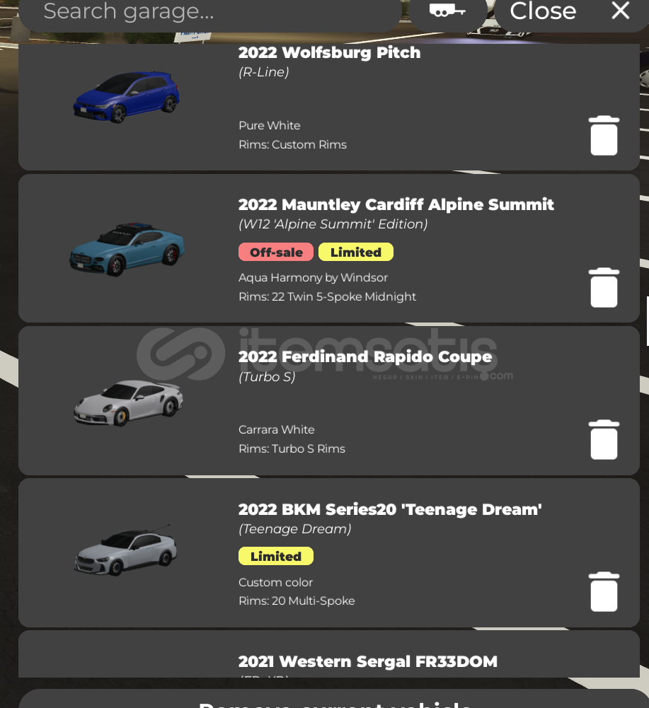Screen dimensions: 649x708
Task: Choose the teal Mauntley Cardiff car image
Action: pyautogui.click(x=127, y=249)
